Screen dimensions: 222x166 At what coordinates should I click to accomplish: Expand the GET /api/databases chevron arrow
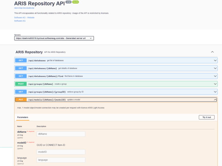pyautogui.click(x=215, y=61)
